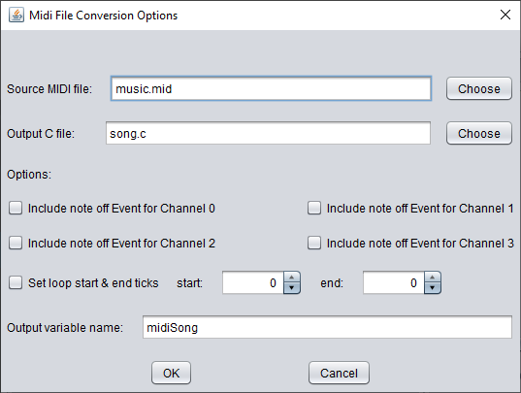Enable note off Event for Channel 1
The image size is (521, 393).
pyautogui.click(x=314, y=209)
